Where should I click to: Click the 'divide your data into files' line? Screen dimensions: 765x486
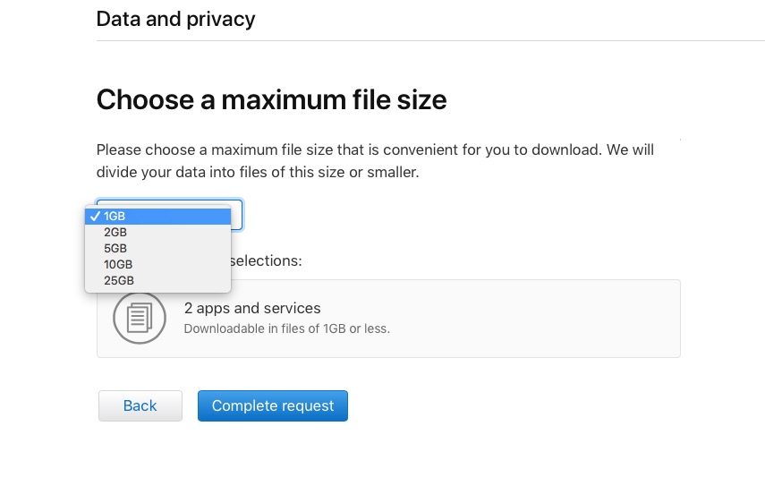coord(257,171)
